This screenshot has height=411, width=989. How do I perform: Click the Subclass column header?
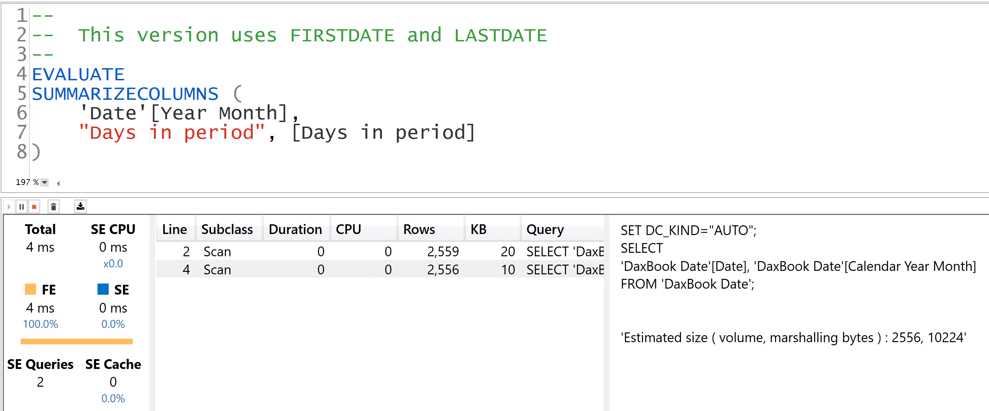(x=227, y=229)
